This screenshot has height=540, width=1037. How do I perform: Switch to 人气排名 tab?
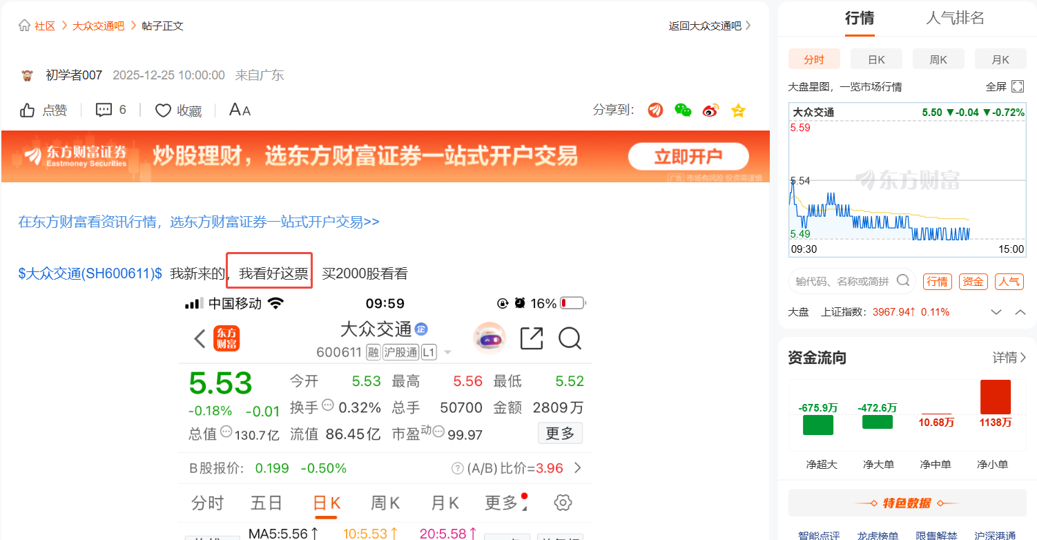tap(955, 19)
